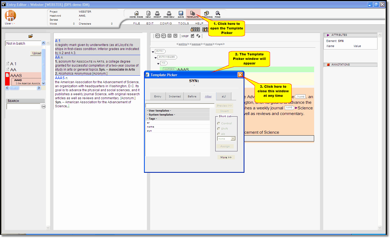Select the After tab
This screenshot has width=390, height=238.
[208, 96]
